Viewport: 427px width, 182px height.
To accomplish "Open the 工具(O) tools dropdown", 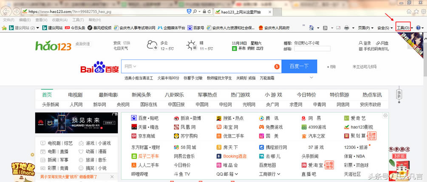I will 403,28.
